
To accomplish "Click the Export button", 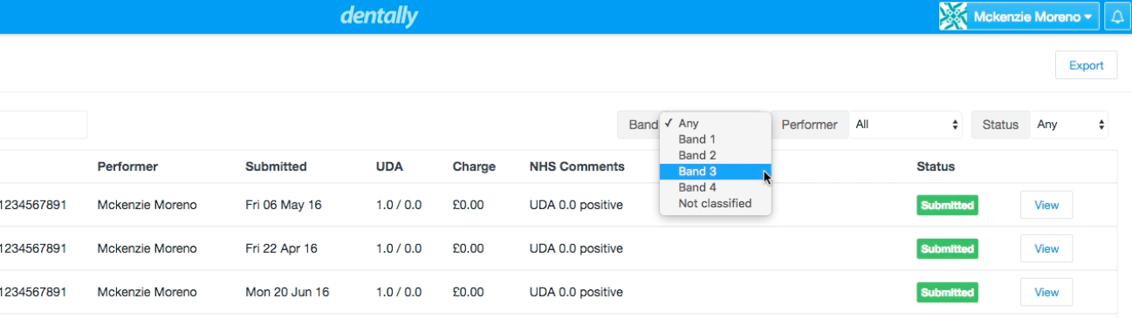I will (x=1087, y=65).
